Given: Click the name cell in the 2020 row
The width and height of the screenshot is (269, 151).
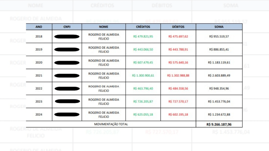Looking at the screenshot, I should pos(104,63).
